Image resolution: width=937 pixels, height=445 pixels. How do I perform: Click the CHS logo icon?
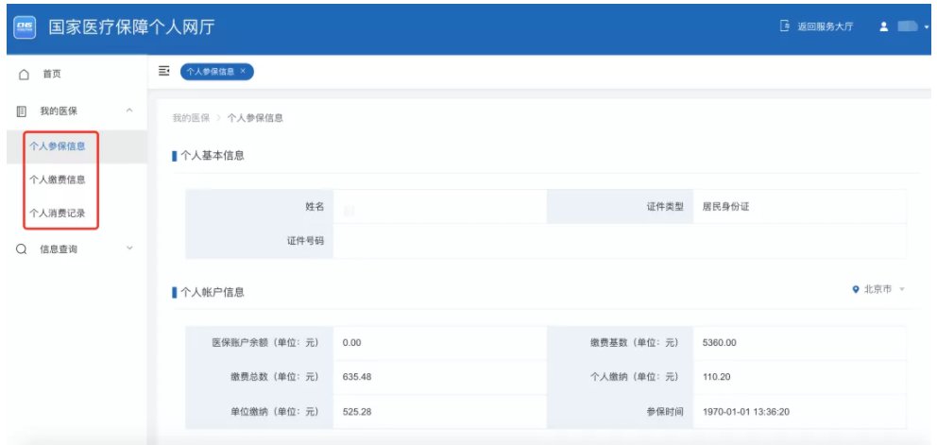tap(24, 26)
